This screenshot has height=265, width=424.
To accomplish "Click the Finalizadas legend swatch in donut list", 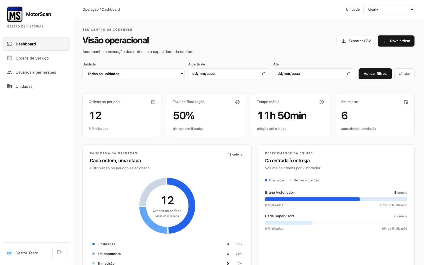I will pyautogui.click(x=94, y=244).
